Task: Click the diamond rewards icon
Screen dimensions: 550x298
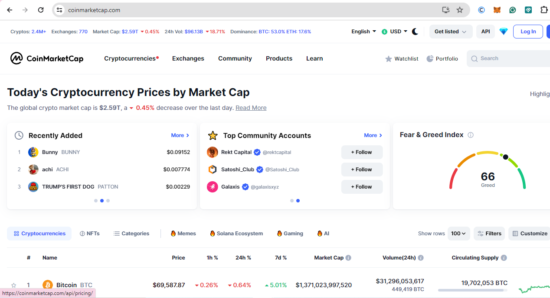Action: [504, 32]
